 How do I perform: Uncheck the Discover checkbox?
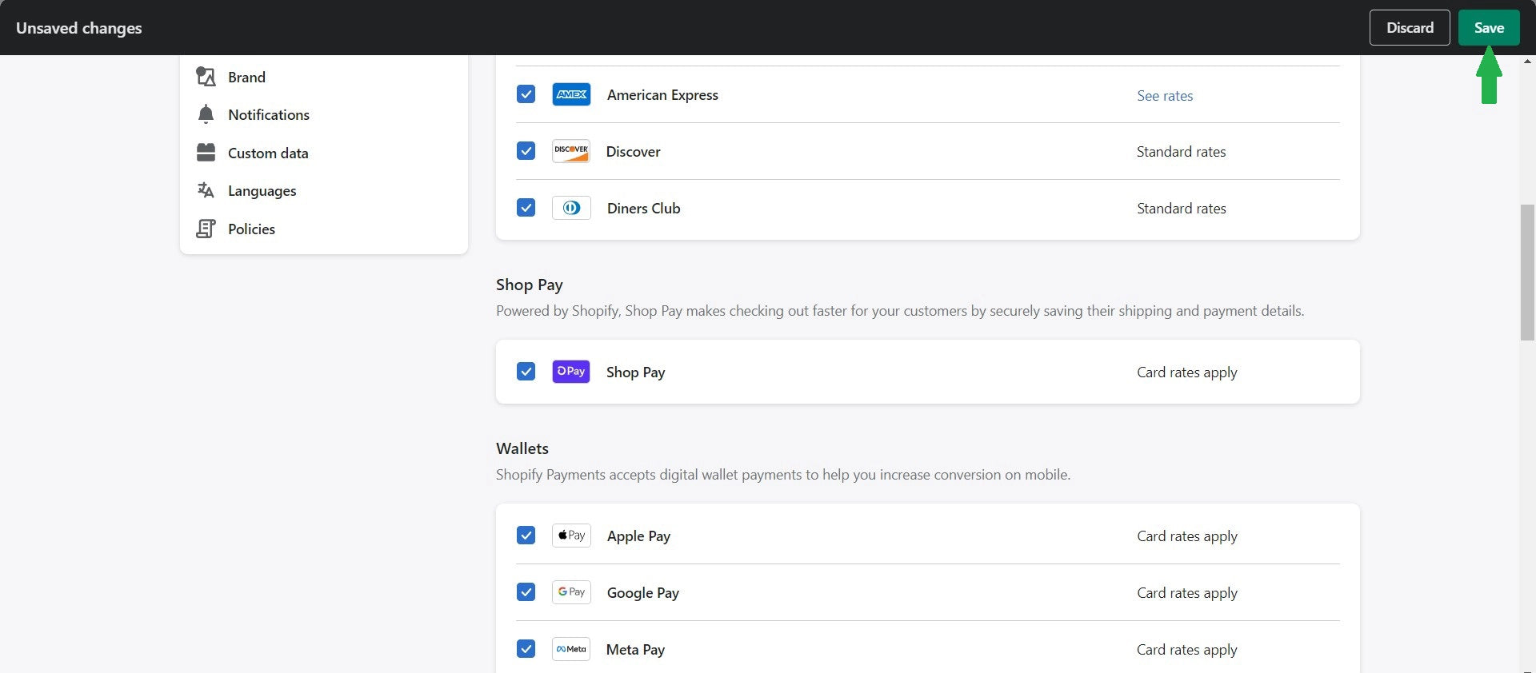(x=526, y=151)
